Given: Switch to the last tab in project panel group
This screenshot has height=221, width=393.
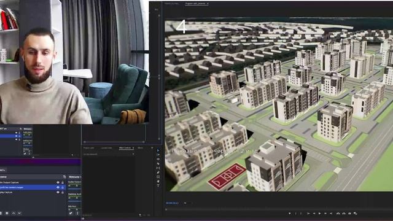Looking at the screenshot, I should [x=140, y=148].
